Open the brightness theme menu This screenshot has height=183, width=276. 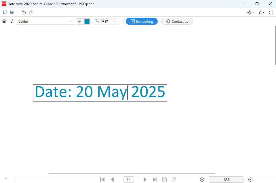tap(251, 12)
